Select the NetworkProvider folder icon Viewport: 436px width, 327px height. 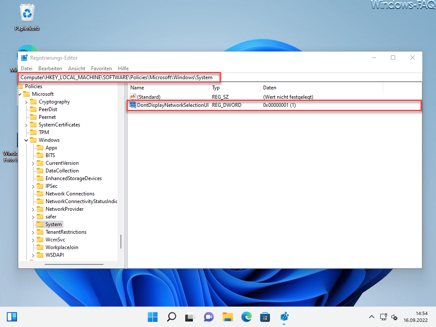coord(40,209)
